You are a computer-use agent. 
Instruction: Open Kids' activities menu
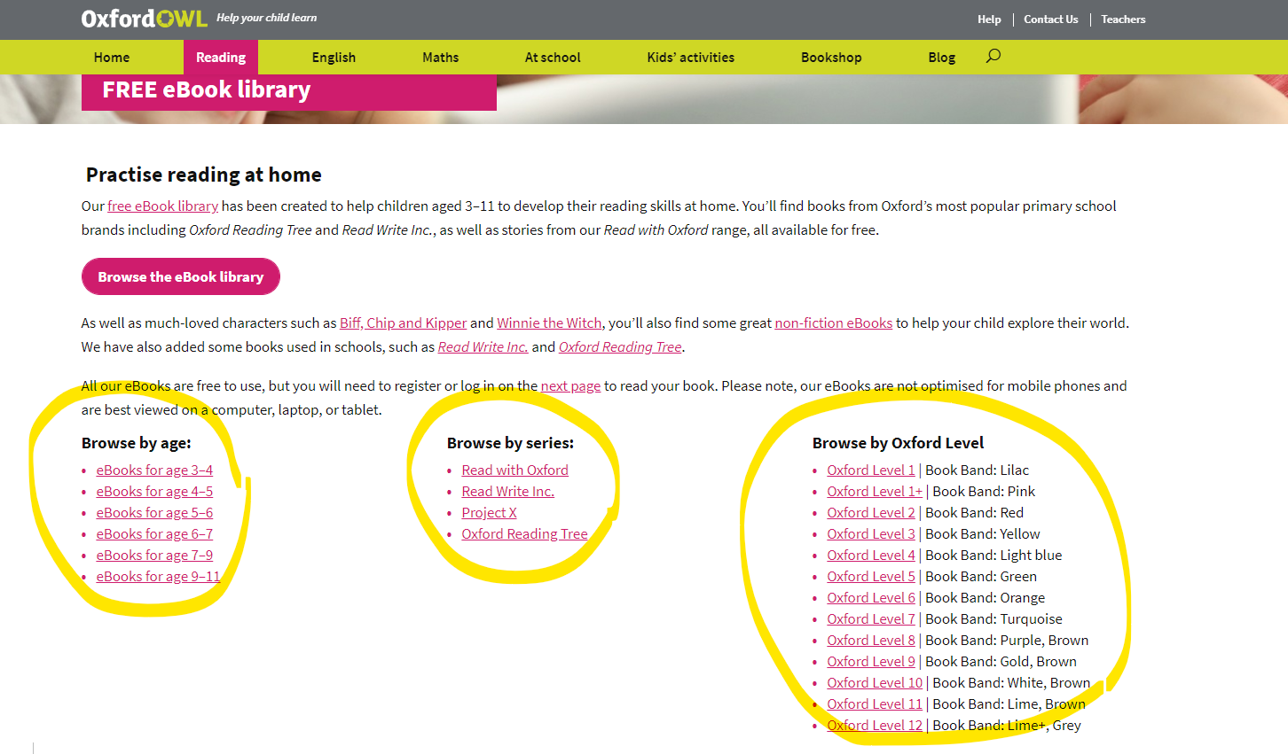point(691,58)
